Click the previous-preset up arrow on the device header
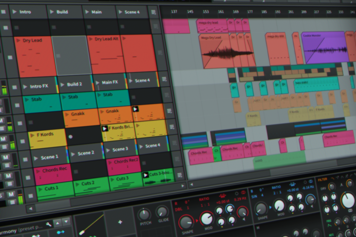 pos(58,223)
